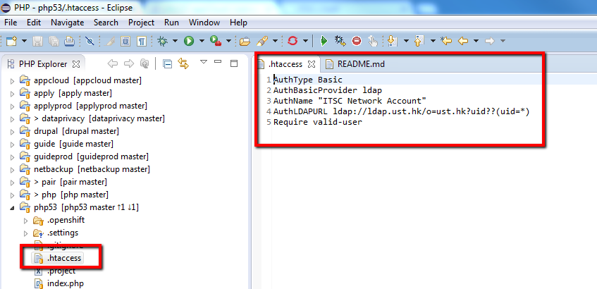
Task: Expand the .openshift folder
Action: coord(27,221)
